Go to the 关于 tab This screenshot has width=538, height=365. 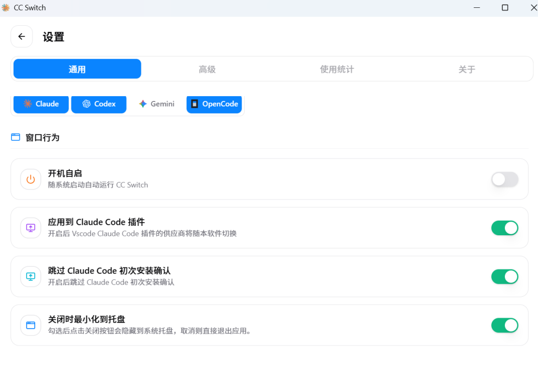467,69
